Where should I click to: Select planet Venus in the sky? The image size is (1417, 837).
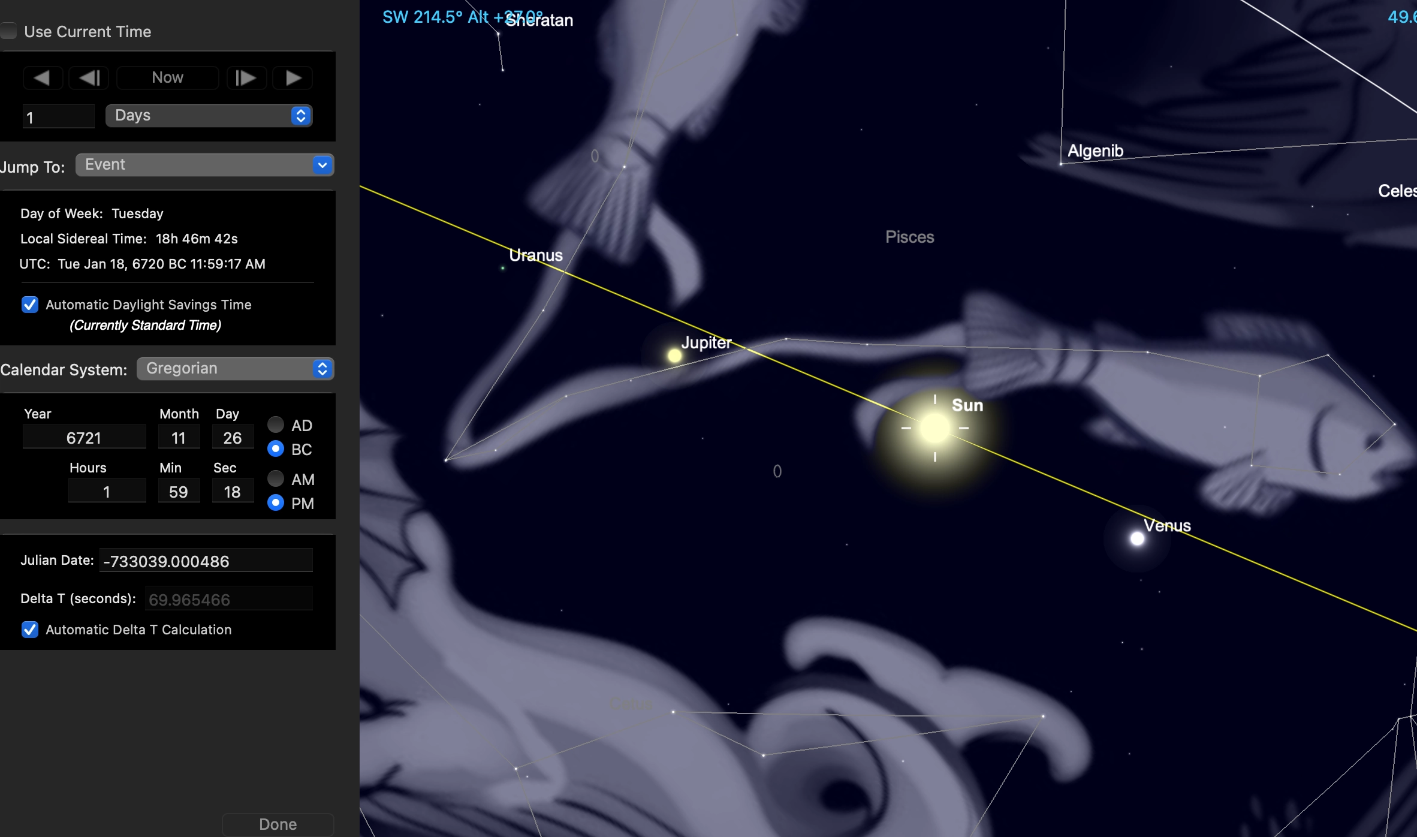[1136, 538]
